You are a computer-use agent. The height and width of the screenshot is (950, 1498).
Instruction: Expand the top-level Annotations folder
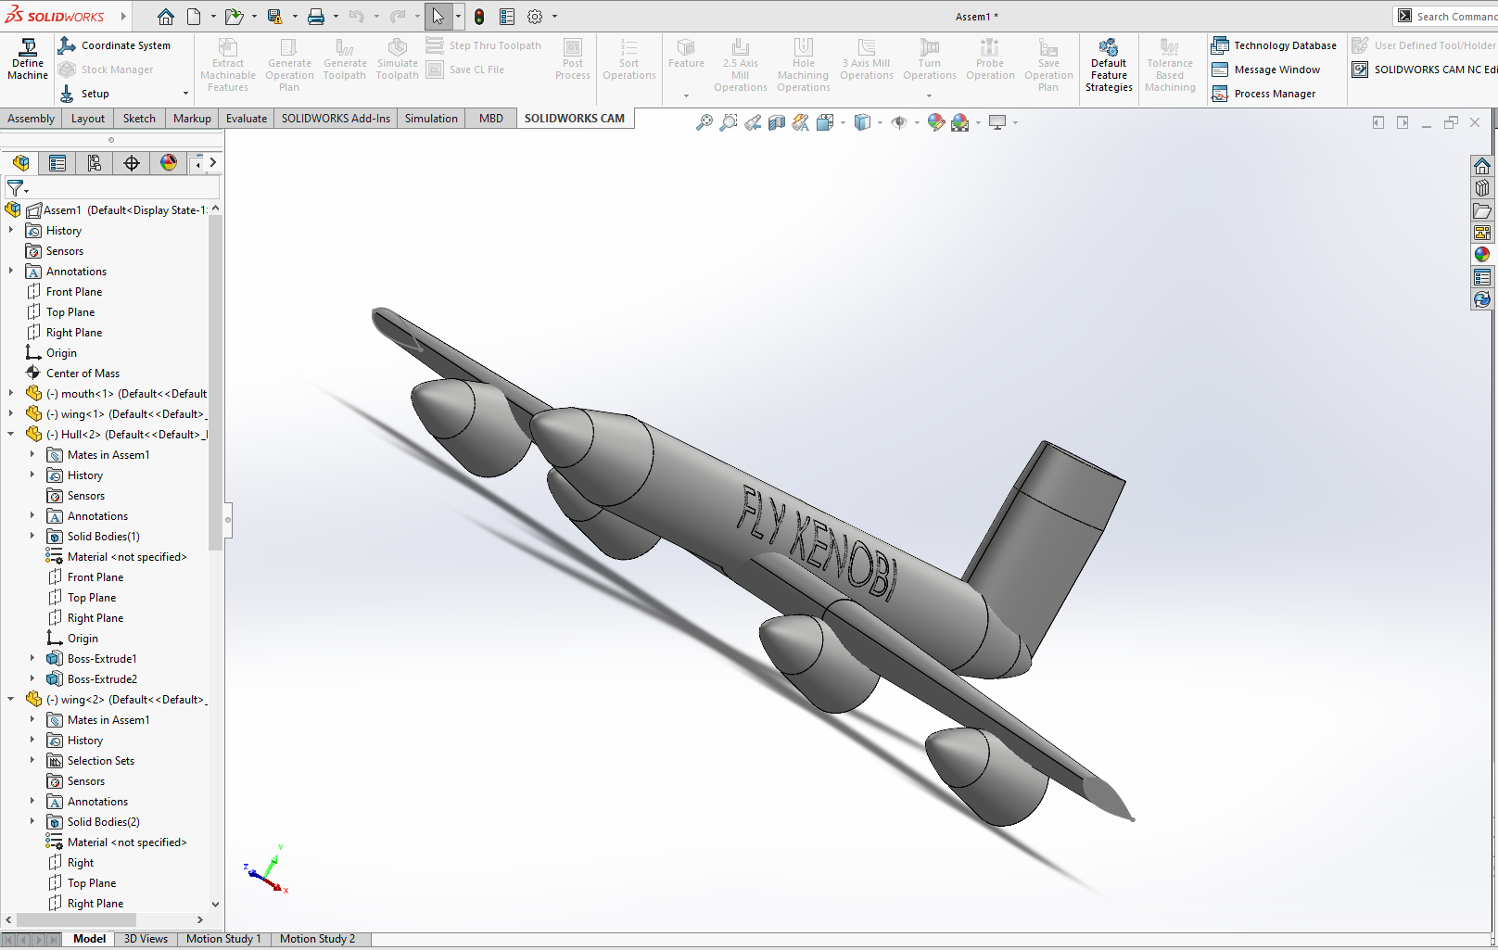(x=11, y=271)
